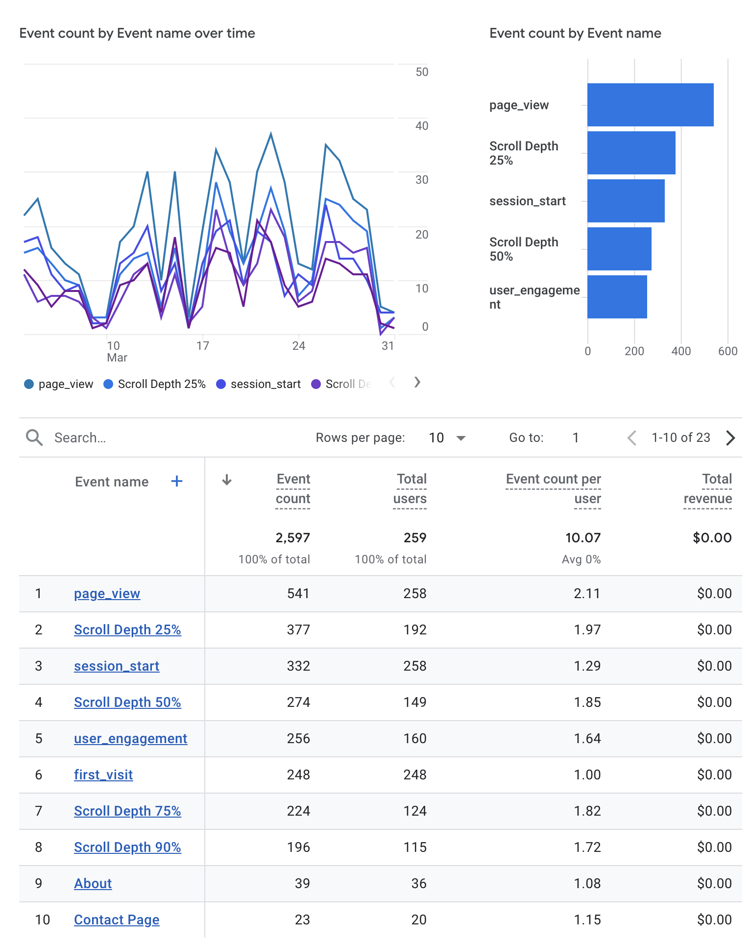Go to next table page
This screenshot has width=751, height=943.
click(x=730, y=437)
